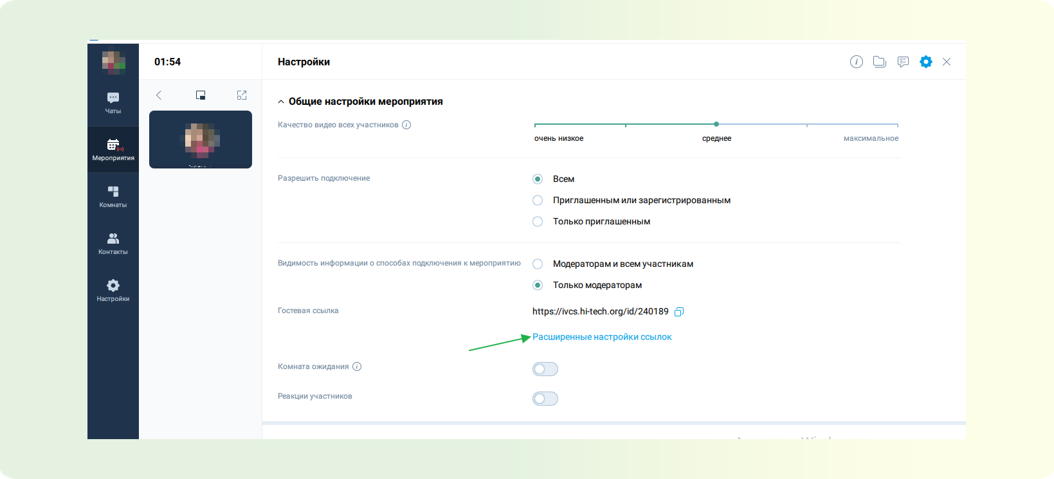Click the blue settings gear in header

tap(926, 62)
